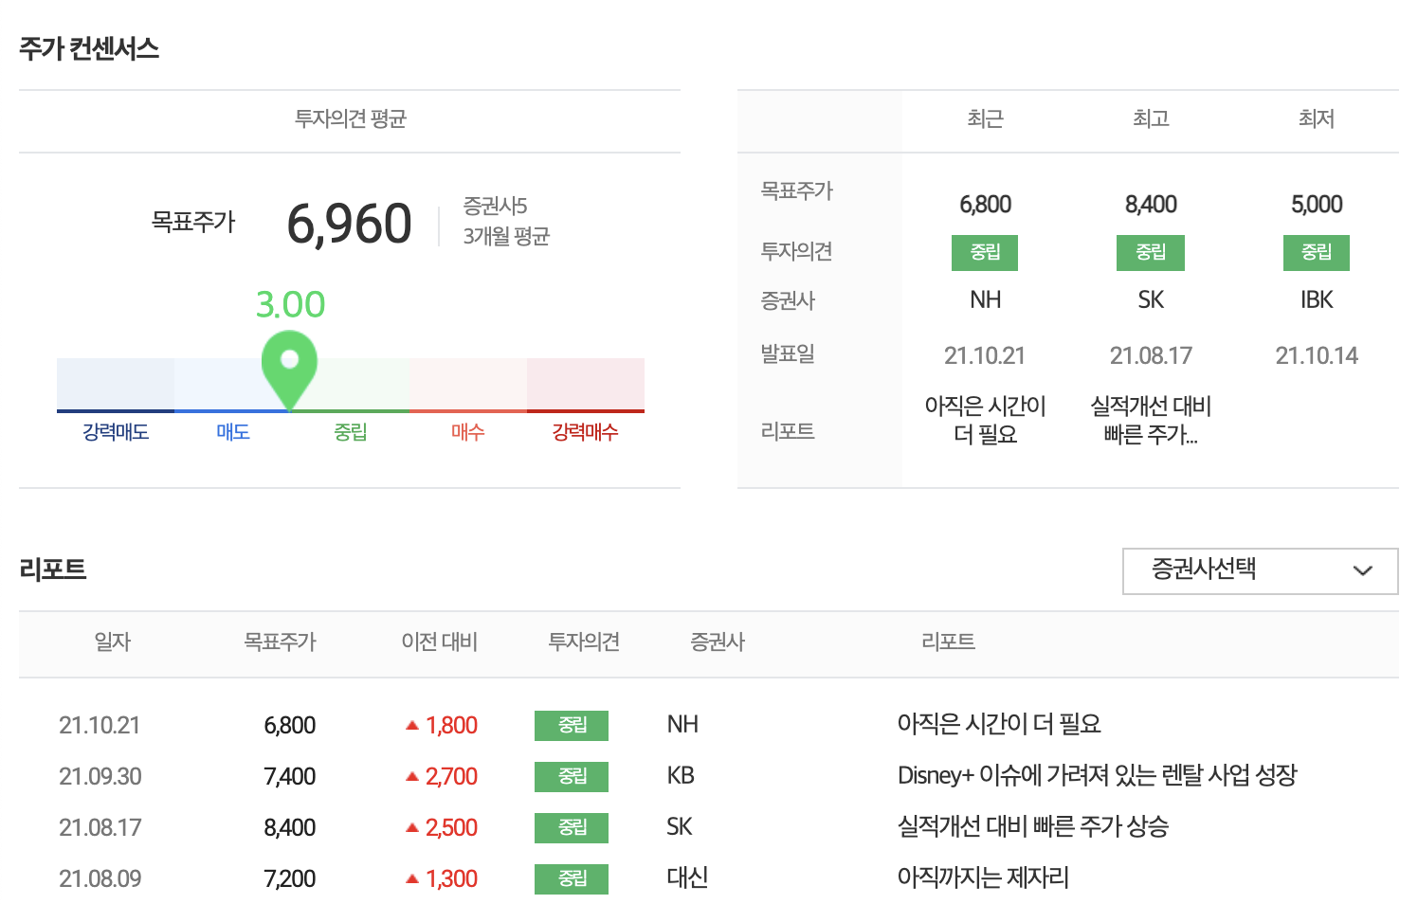This screenshot has width=1418, height=904.
Task: Open report 'Disney+ 이슈에 가려져 있는 렌탈 사업 성장'
Action: click(1097, 776)
